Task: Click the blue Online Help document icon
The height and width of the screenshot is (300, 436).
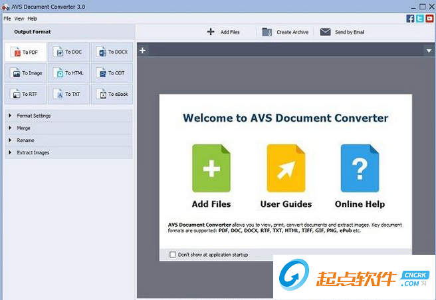Action: point(360,168)
